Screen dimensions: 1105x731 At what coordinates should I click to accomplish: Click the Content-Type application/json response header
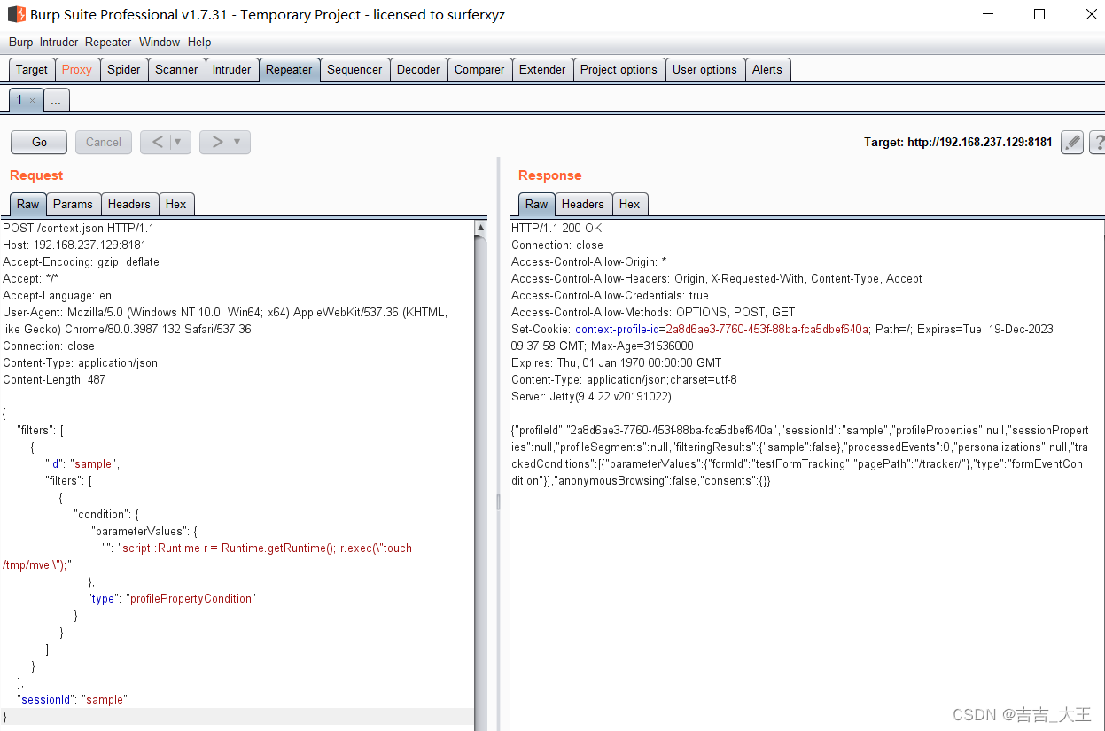pyautogui.click(x=624, y=379)
